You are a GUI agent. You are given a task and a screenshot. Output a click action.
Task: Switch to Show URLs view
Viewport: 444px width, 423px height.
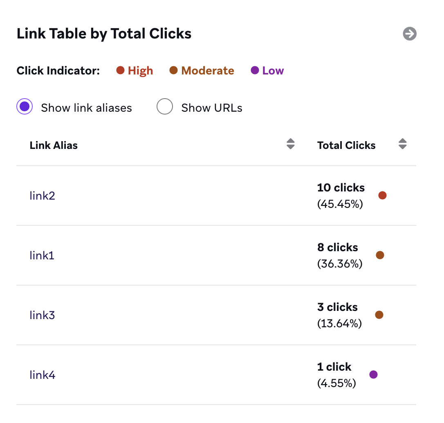tap(164, 106)
